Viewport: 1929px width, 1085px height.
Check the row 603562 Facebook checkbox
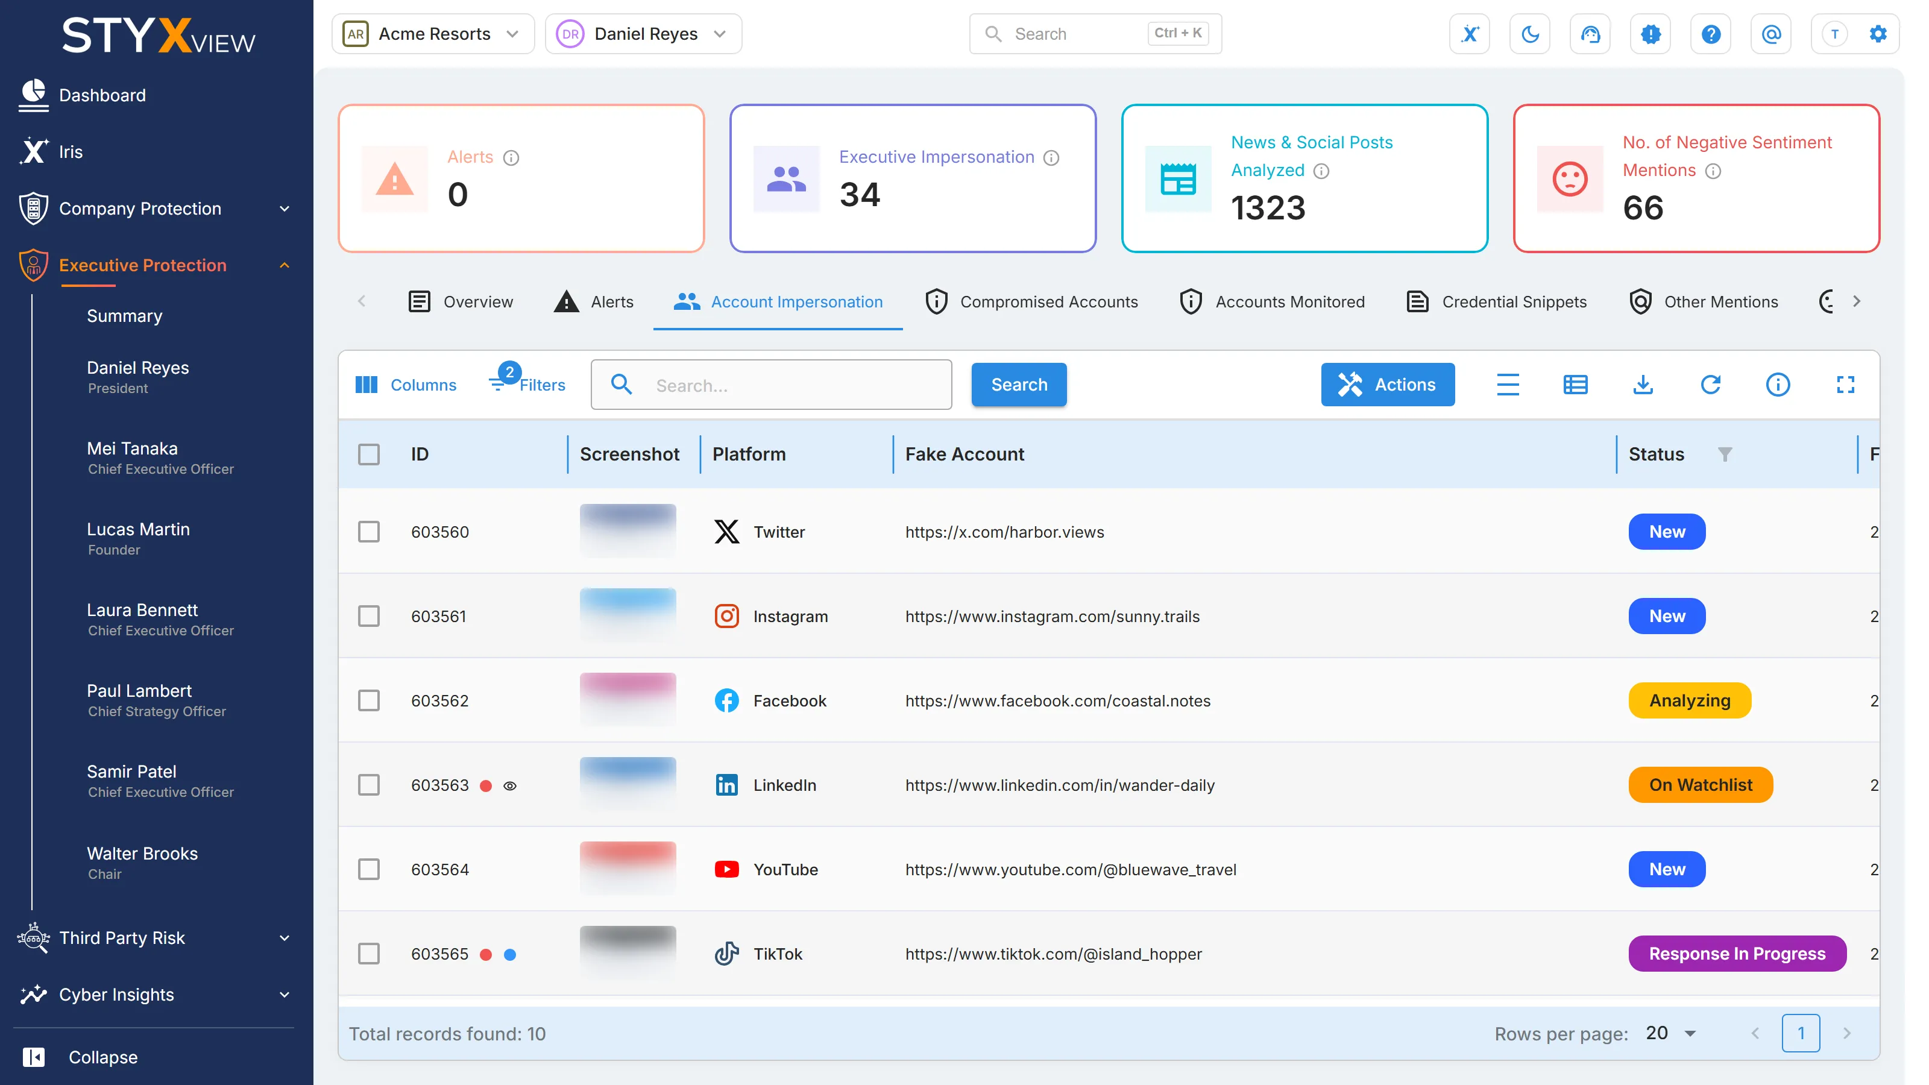pyautogui.click(x=368, y=701)
